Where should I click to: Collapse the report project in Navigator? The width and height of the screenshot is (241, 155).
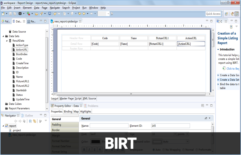click(3, 126)
